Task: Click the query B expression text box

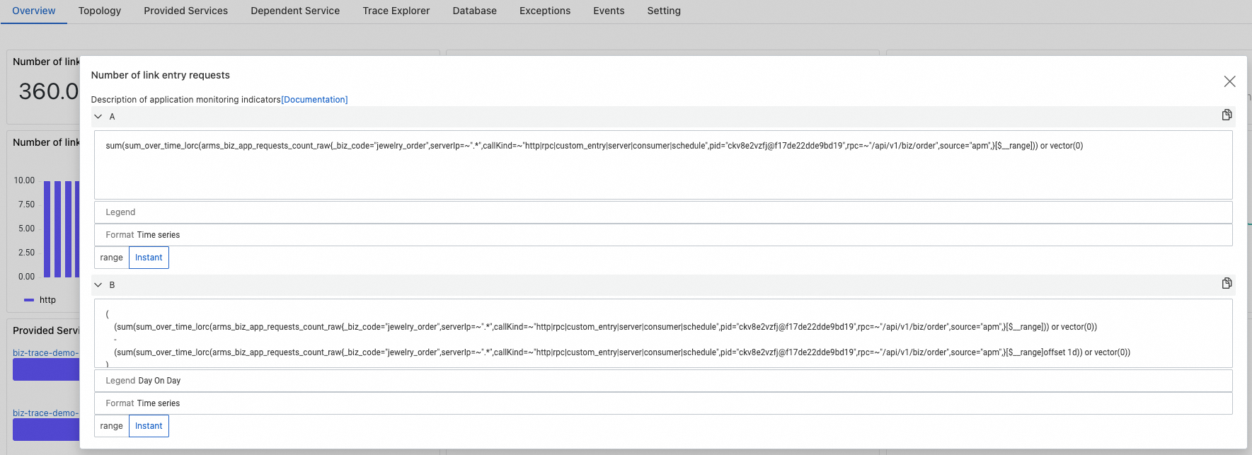Action: click(663, 333)
